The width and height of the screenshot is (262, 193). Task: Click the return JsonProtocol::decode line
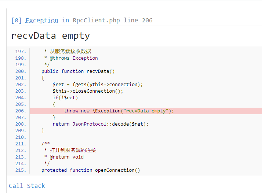(101, 124)
